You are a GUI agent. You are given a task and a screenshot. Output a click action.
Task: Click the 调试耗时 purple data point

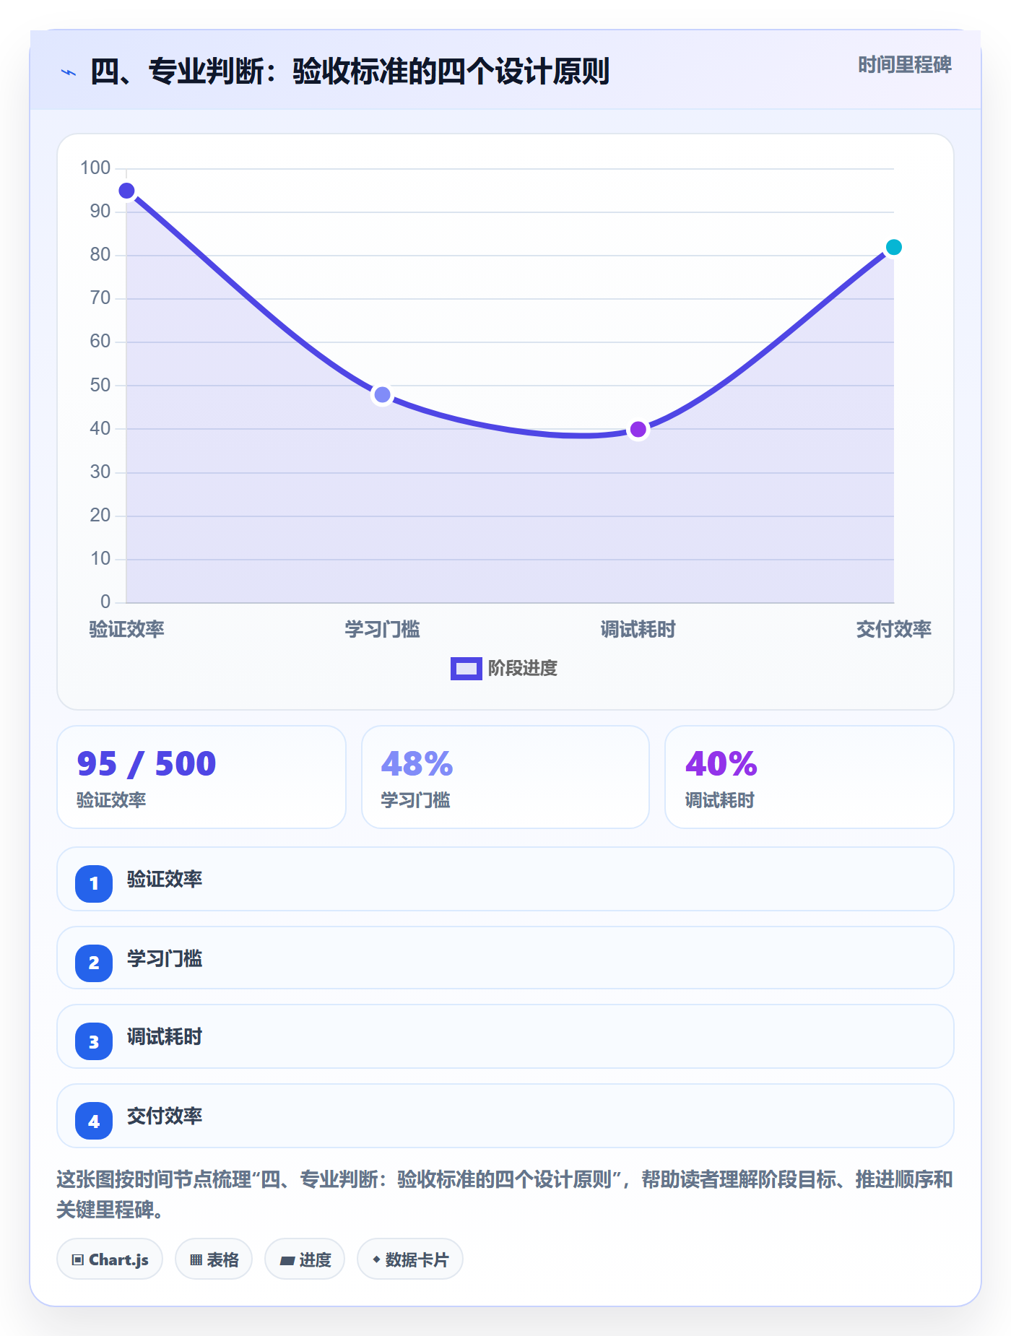click(638, 430)
